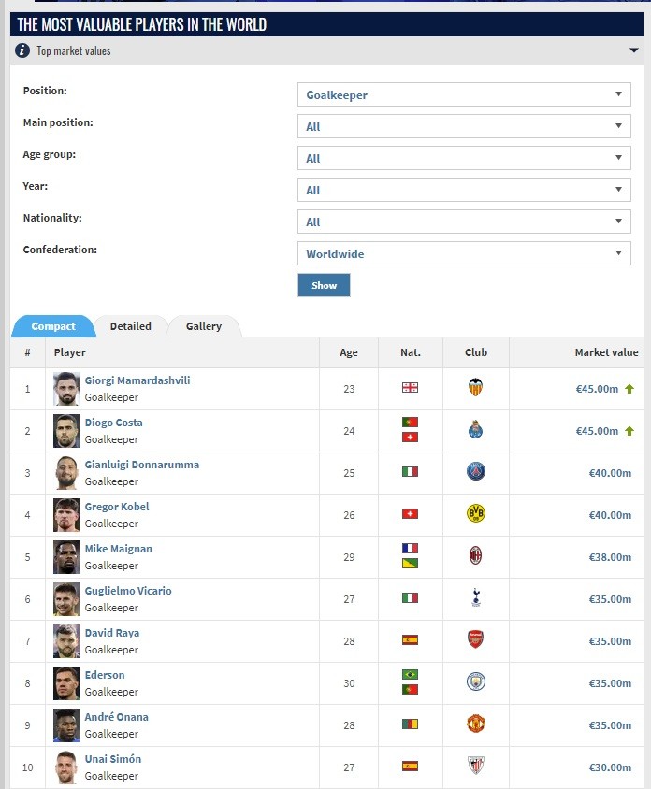651x789 pixels.
Task: Open the Paris Saint-Germain club crest
Action: pos(476,471)
